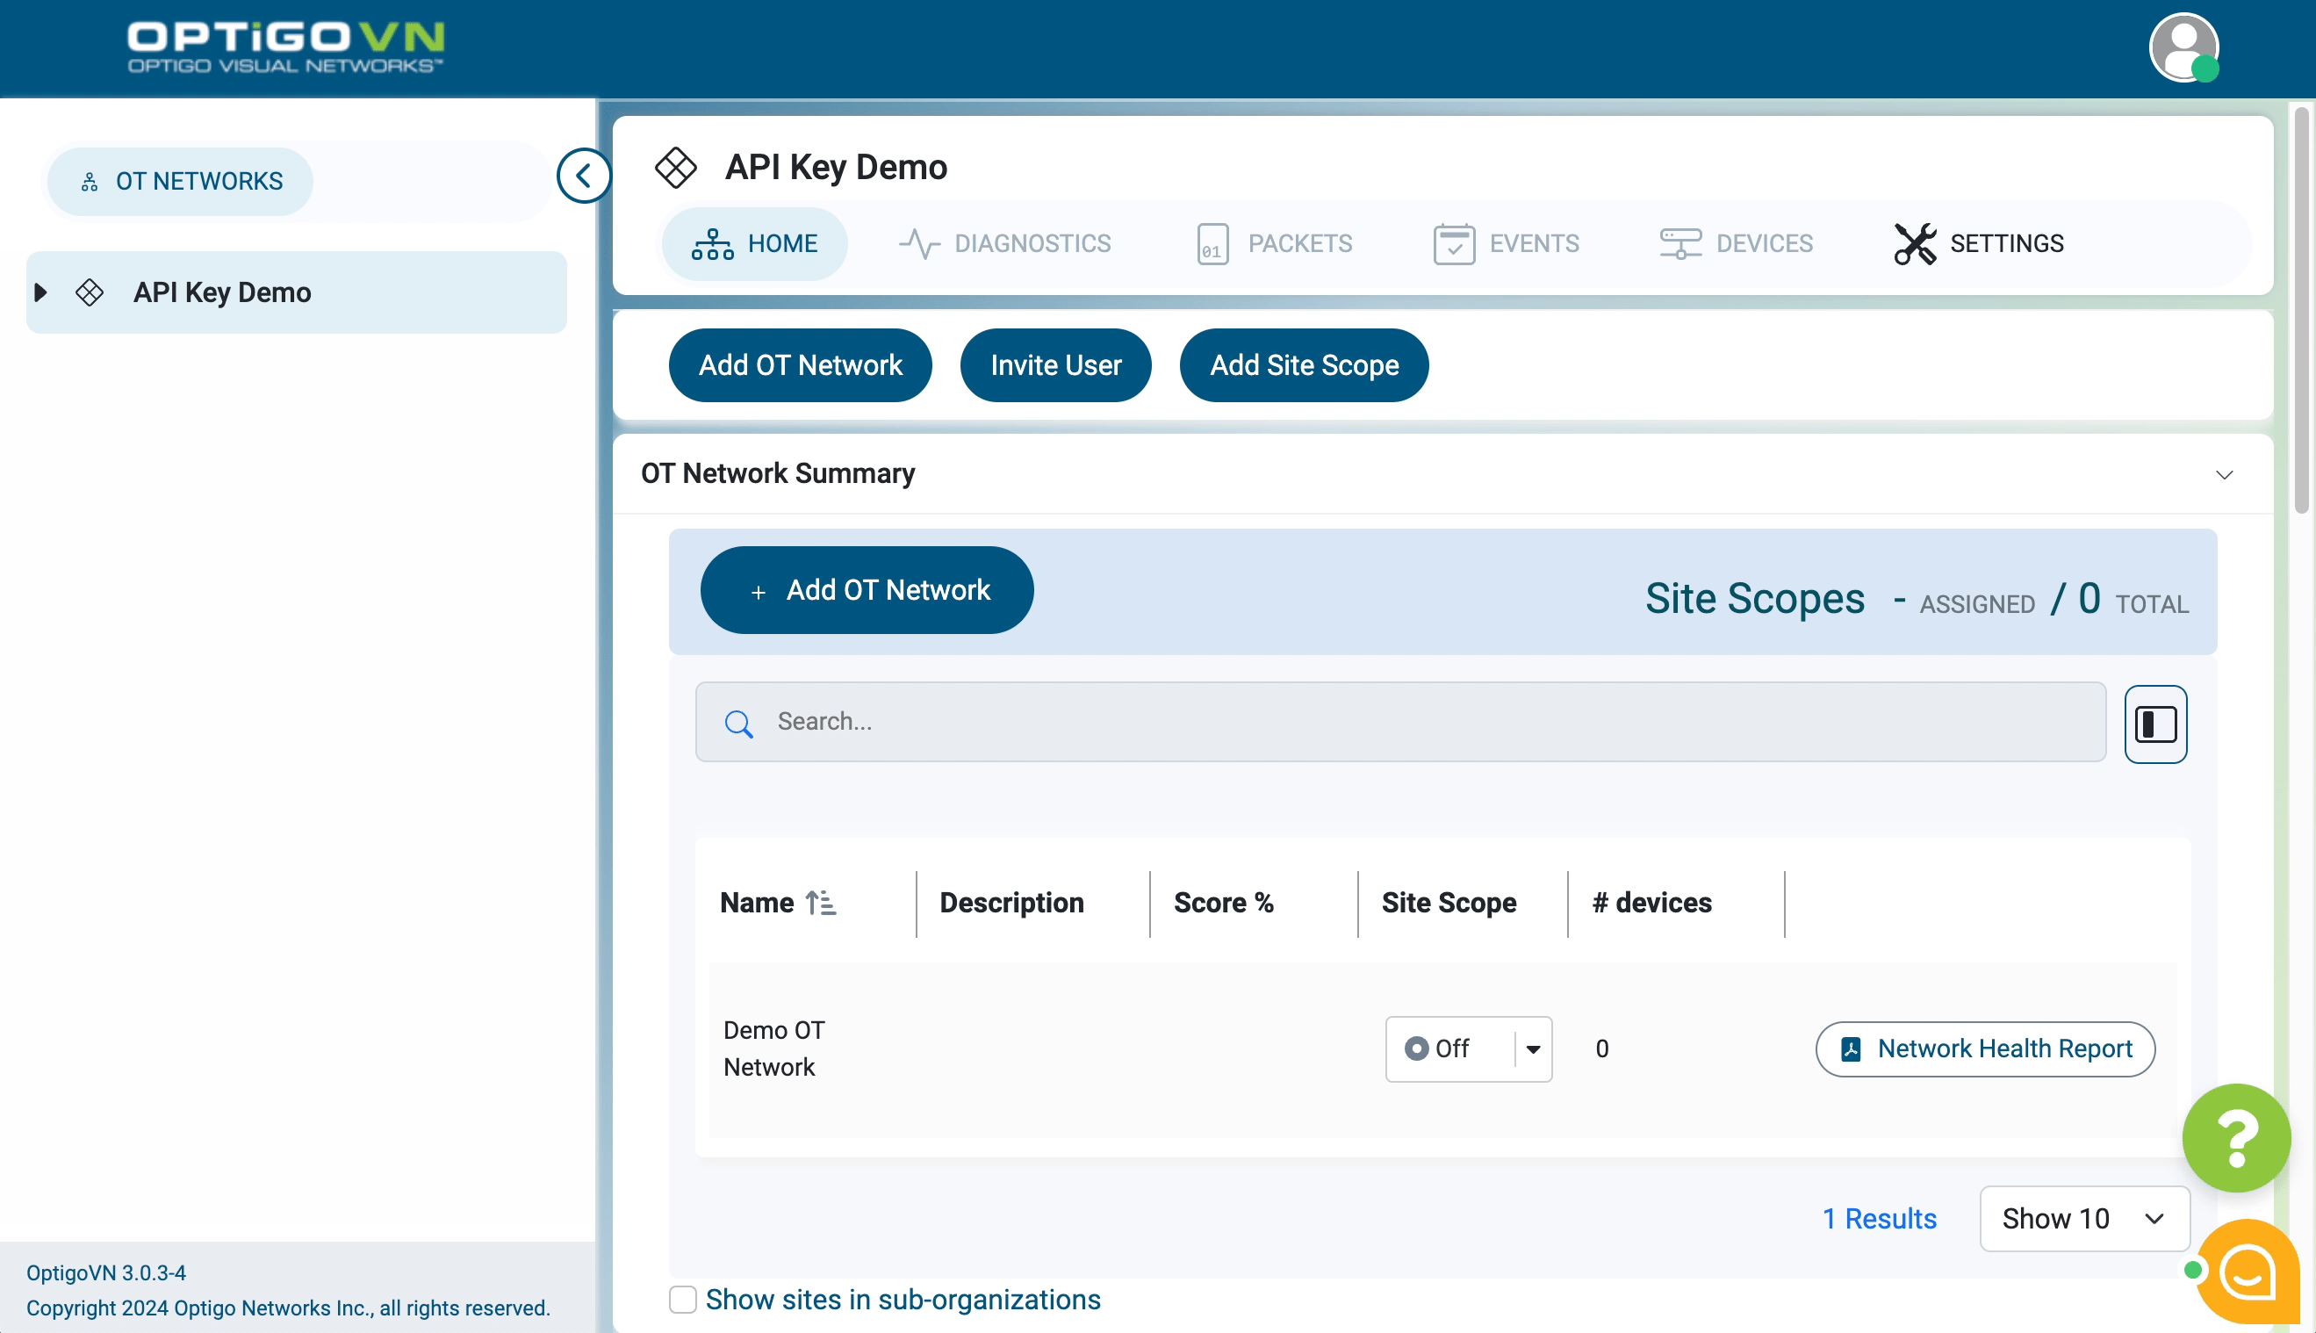2316x1333 pixels.
Task: Click the devices count 0 in table row
Action: pos(1602,1048)
